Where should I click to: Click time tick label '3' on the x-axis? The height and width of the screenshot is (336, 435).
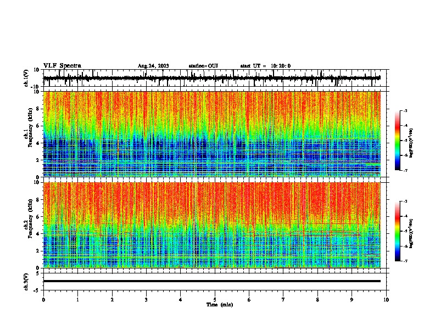(x=146, y=300)
